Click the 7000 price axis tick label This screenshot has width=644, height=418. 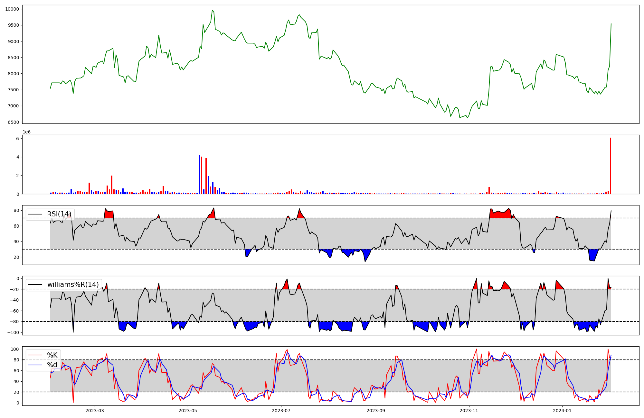(x=14, y=106)
